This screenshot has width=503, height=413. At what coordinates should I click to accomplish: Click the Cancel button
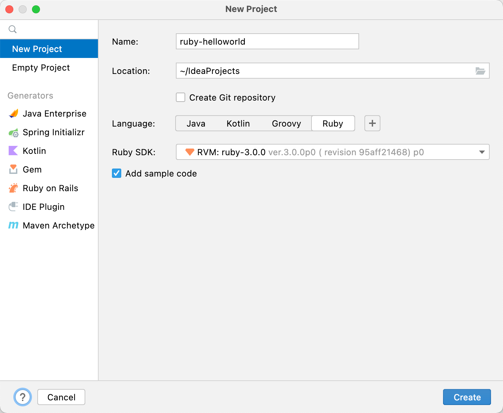click(x=61, y=397)
